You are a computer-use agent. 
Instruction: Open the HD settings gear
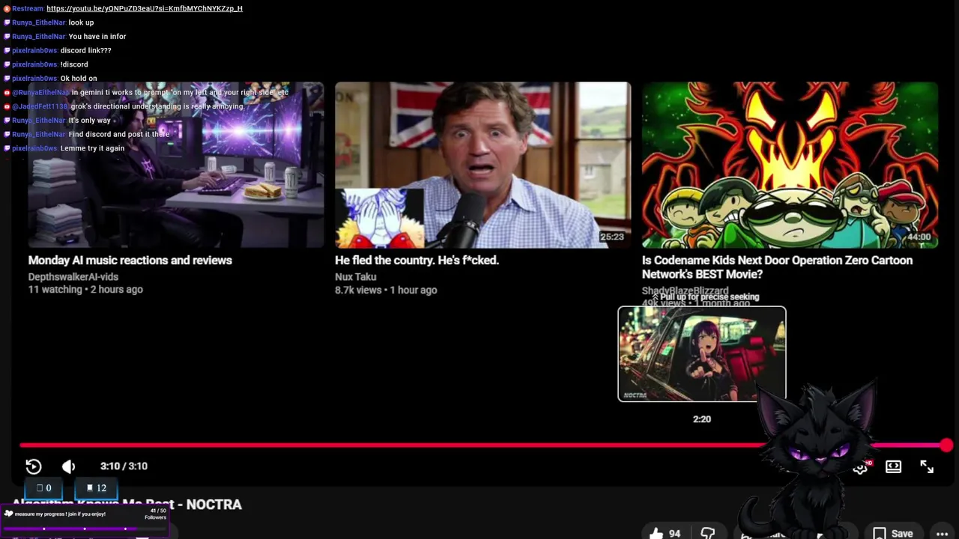point(862,467)
